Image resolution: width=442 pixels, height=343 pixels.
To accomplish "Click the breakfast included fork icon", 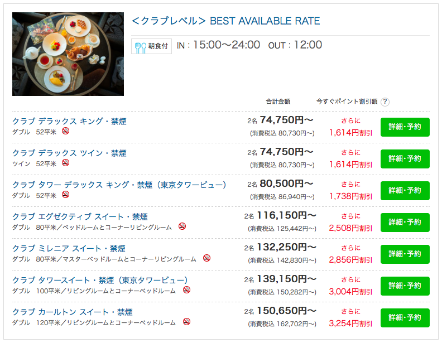I will [x=141, y=47].
